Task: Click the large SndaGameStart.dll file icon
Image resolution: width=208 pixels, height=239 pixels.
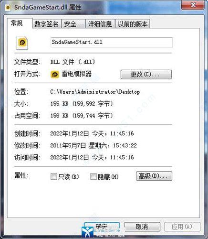Action: click(x=22, y=43)
